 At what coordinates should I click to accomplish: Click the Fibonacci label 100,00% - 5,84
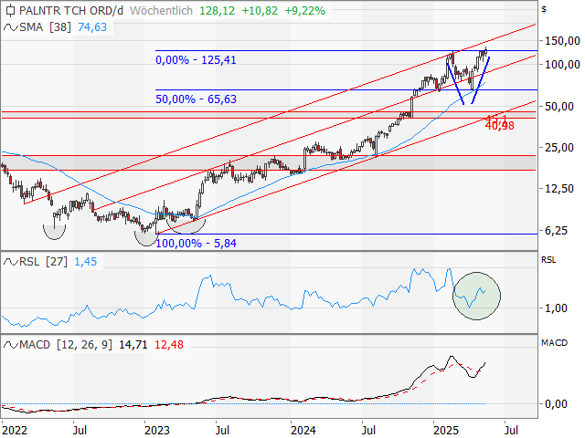pyautogui.click(x=196, y=244)
